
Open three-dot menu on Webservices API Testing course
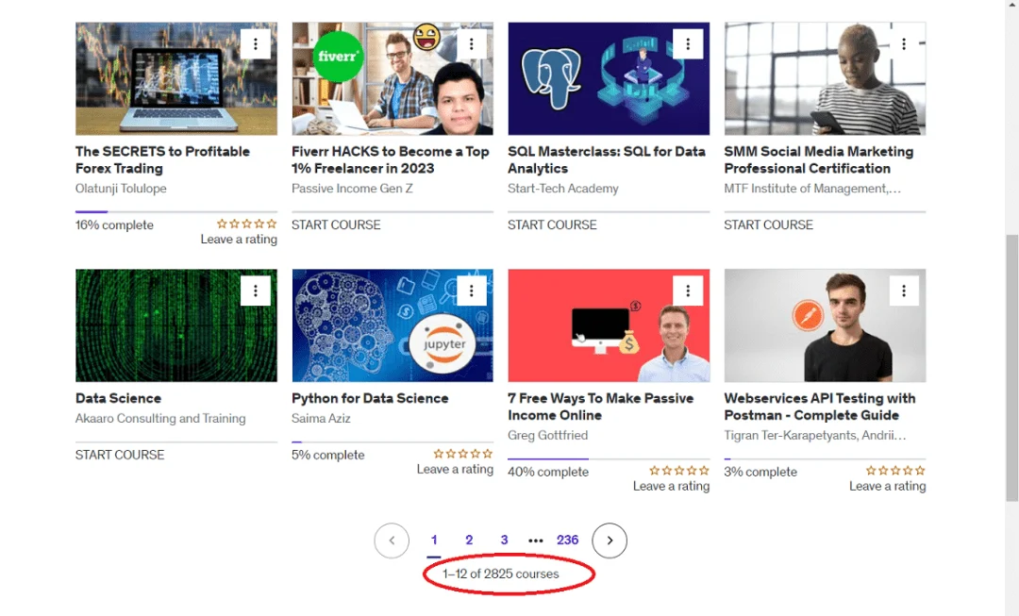coord(904,291)
